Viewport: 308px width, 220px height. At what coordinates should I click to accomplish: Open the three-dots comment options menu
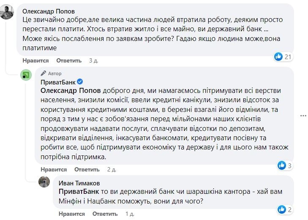tap(303, 116)
